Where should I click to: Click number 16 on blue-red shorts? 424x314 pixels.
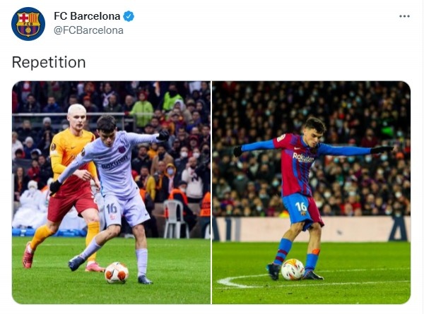tap(301, 207)
